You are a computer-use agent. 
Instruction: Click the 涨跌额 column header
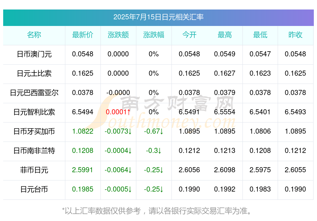(x=118, y=35)
